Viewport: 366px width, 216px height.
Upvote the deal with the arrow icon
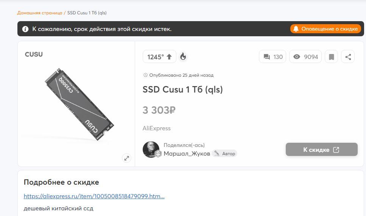[169, 57]
